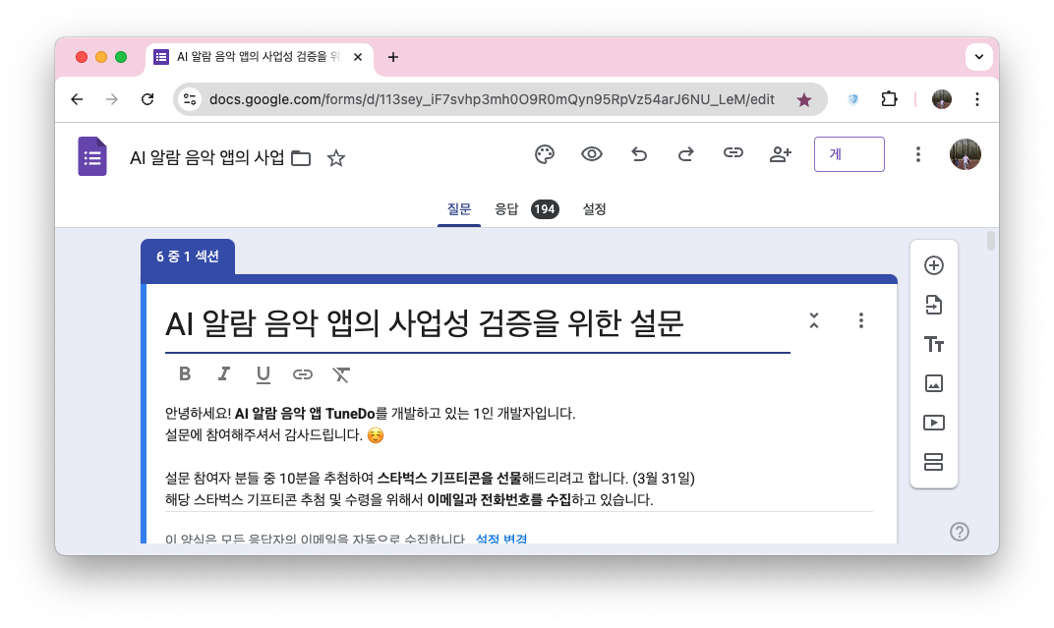The width and height of the screenshot is (1054, 628).
Task: Open the Chrome three-dot menu
Action: (976, 99)
